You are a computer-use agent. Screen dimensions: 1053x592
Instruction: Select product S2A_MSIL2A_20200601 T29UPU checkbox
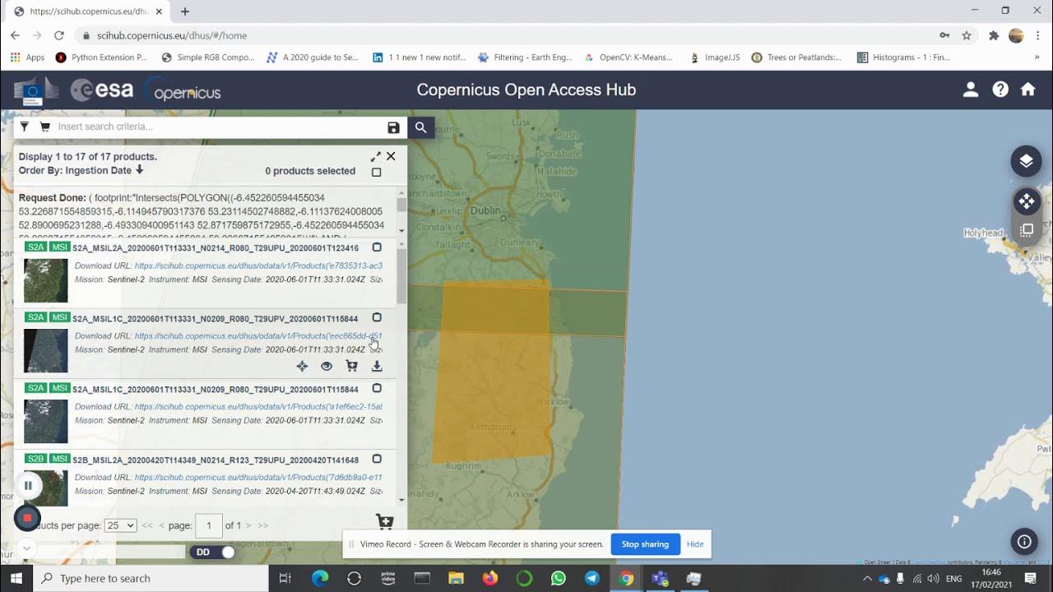point(377,247)
